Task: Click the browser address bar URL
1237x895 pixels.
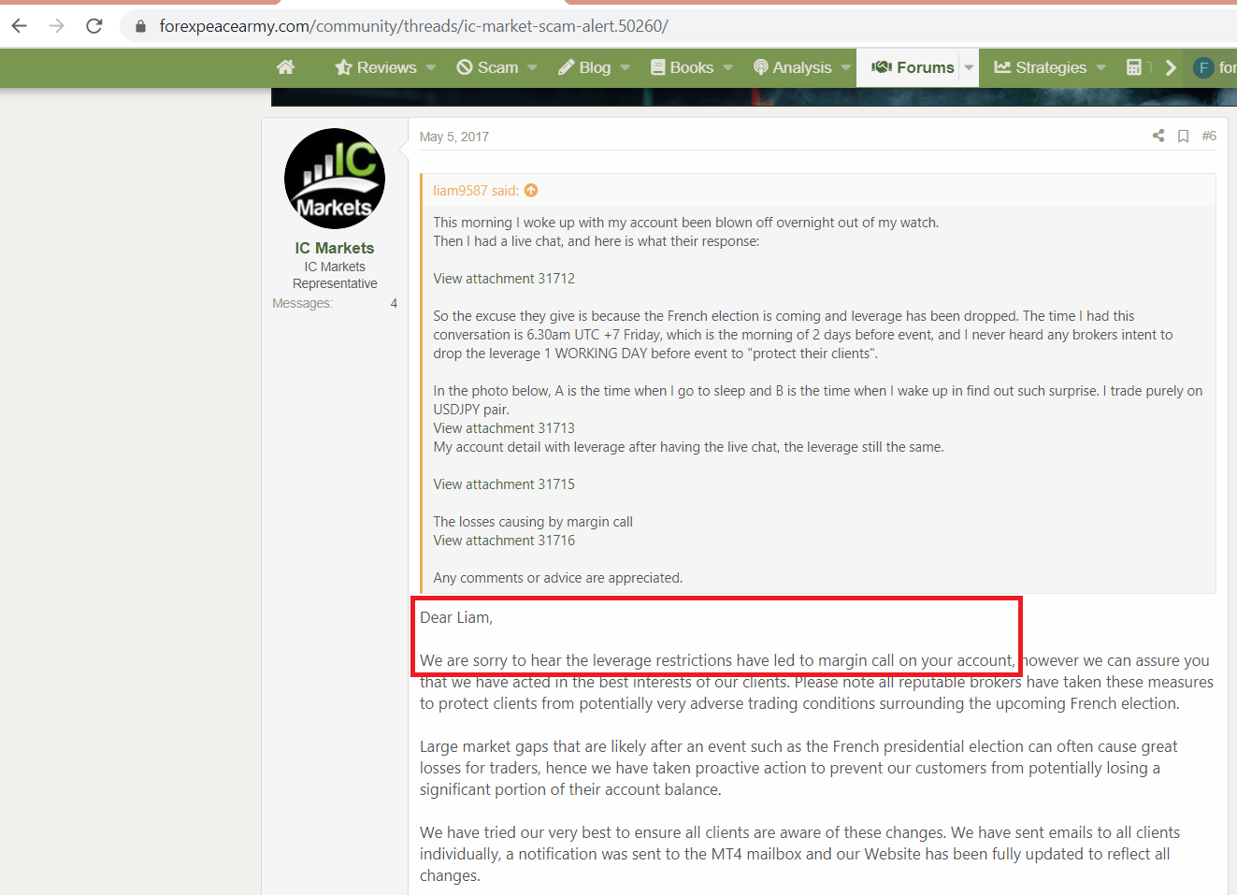Action: click(x=414, y=26)
